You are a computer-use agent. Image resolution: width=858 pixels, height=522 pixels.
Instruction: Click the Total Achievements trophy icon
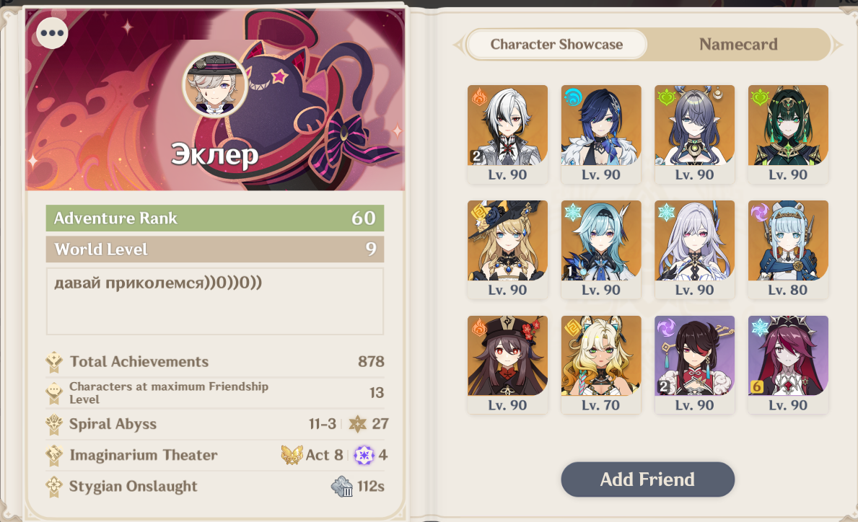[54, 362]
